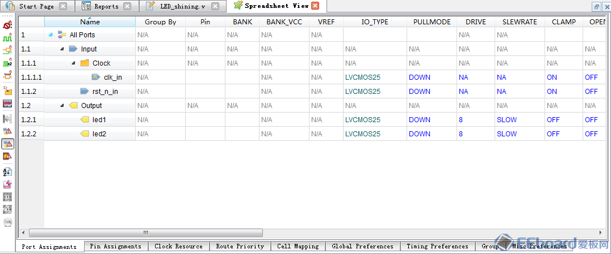This screenshot has width=611, height=254.
Task: Click the horizontal scrollbar left arrow
Action: coord(23,233)
